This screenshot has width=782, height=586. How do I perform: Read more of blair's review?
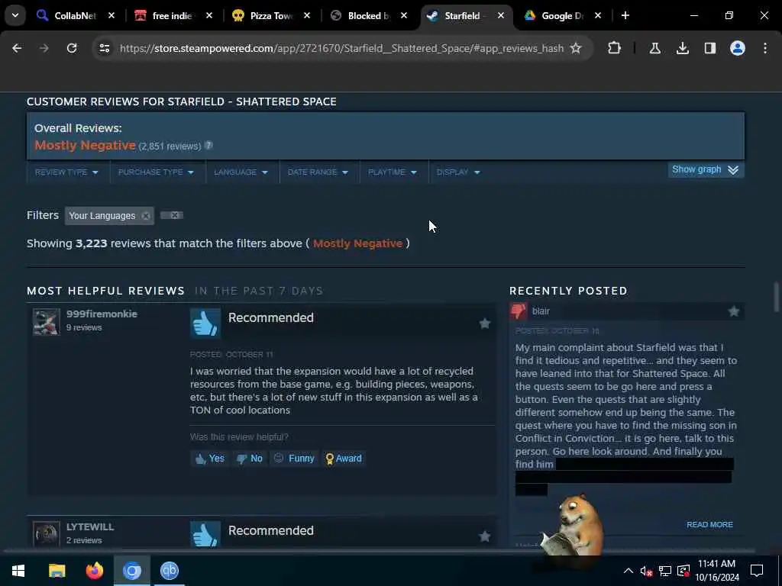pyautogui.click(x=709, y=525)
